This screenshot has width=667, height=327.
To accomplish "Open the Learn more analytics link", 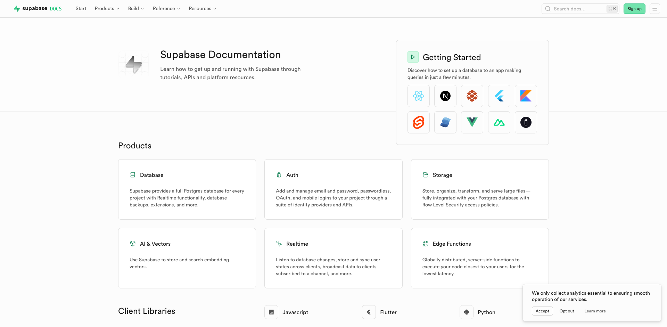I will pos(595,311).
